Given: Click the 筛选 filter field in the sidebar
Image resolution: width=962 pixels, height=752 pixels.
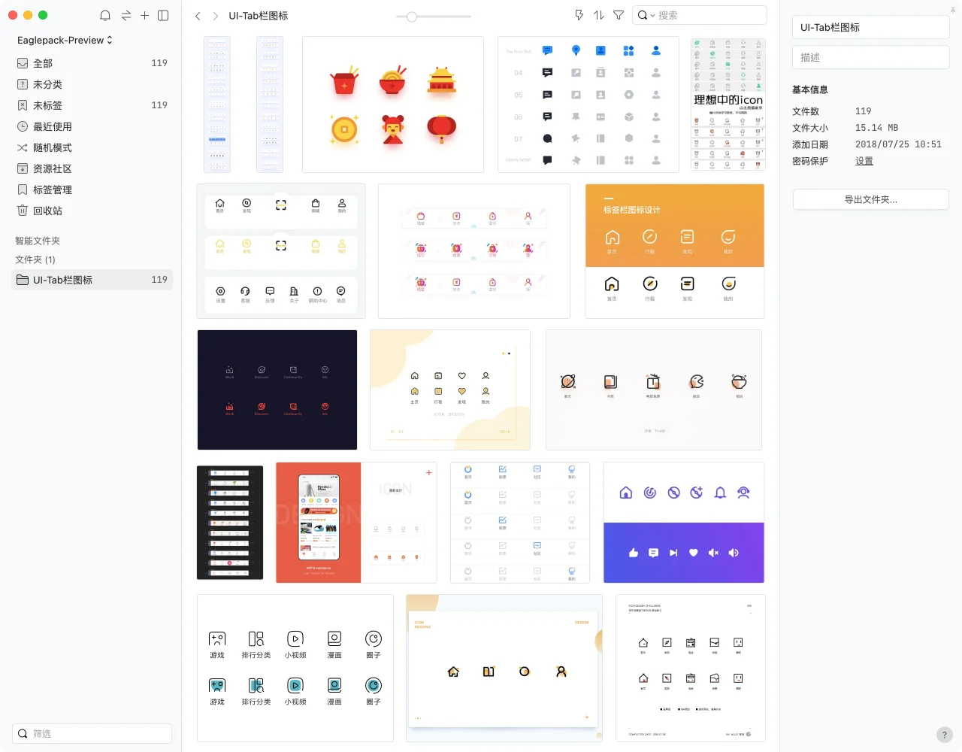Looking at the screenshot, I should (92, 733).
